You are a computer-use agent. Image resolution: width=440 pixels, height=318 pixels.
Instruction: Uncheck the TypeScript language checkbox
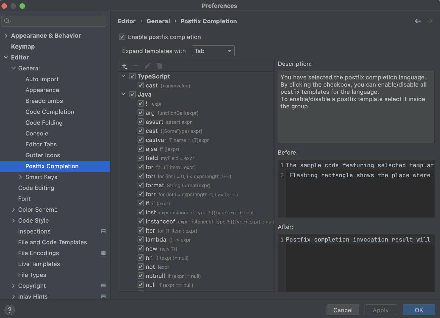[x=133, y=76]
